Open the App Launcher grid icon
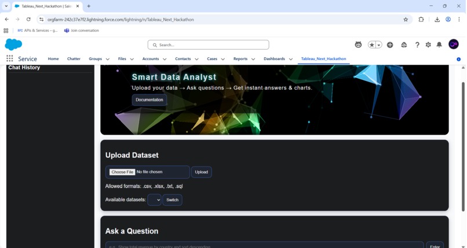Image resolution: width=467 pixels, height=248 pixels. (x=9, y=58)
